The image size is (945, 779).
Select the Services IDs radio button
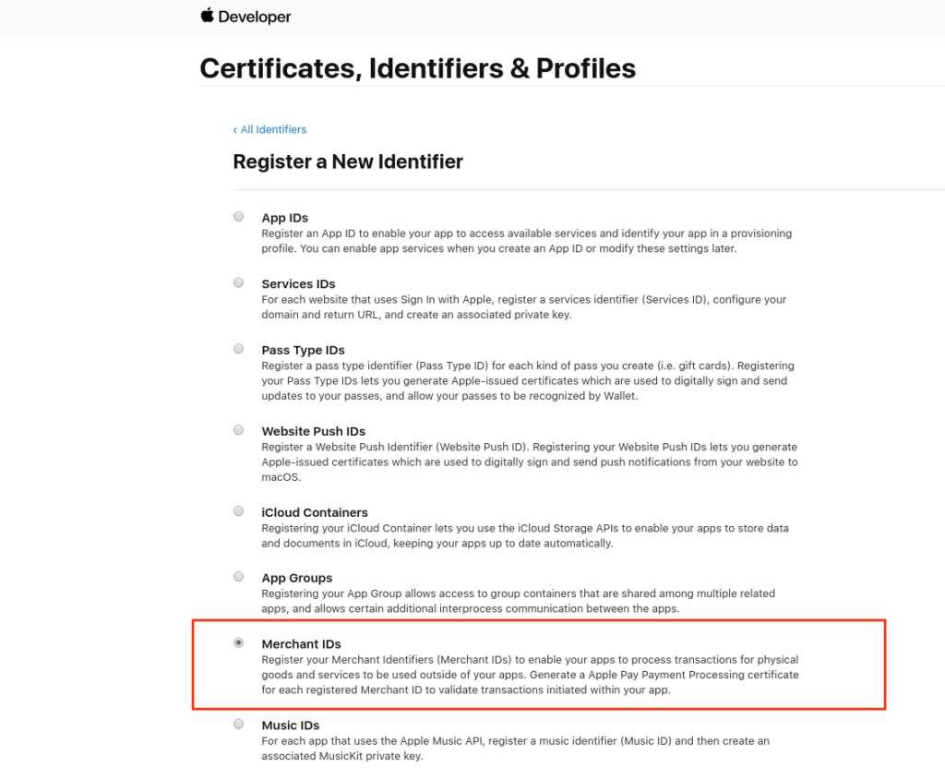click(x=239, y=282)
